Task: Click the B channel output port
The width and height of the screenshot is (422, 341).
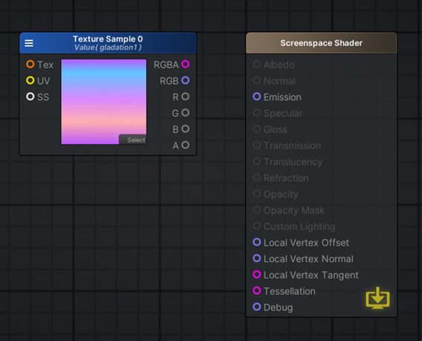Action: point(185,129)
